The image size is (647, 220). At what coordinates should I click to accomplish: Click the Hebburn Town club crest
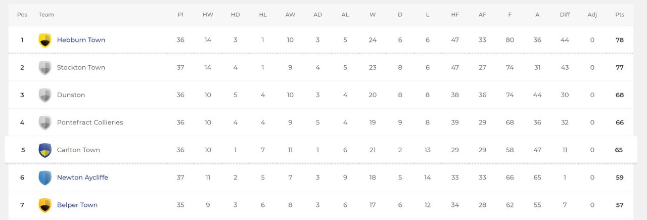tap(45, 40)
